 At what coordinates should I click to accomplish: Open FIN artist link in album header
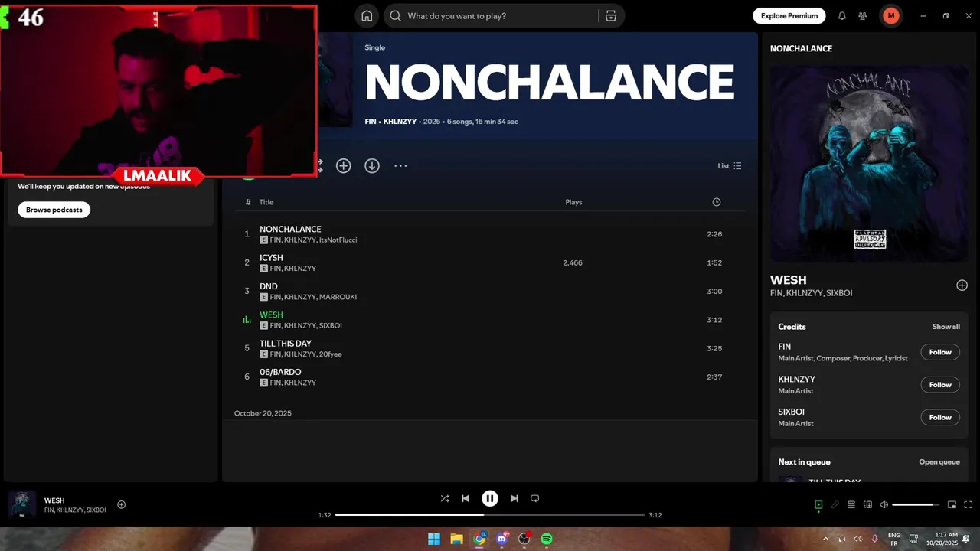click(371, 122)
